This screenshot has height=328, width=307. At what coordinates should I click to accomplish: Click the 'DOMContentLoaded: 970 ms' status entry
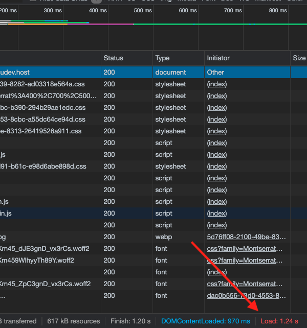(206, 321)
